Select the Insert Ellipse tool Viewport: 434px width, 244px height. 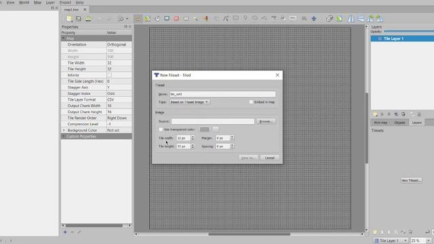[x=255, y=18]
